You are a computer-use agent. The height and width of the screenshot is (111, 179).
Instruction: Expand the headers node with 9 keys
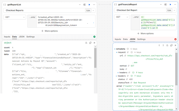pyautogui.click(x=118, y=72)
